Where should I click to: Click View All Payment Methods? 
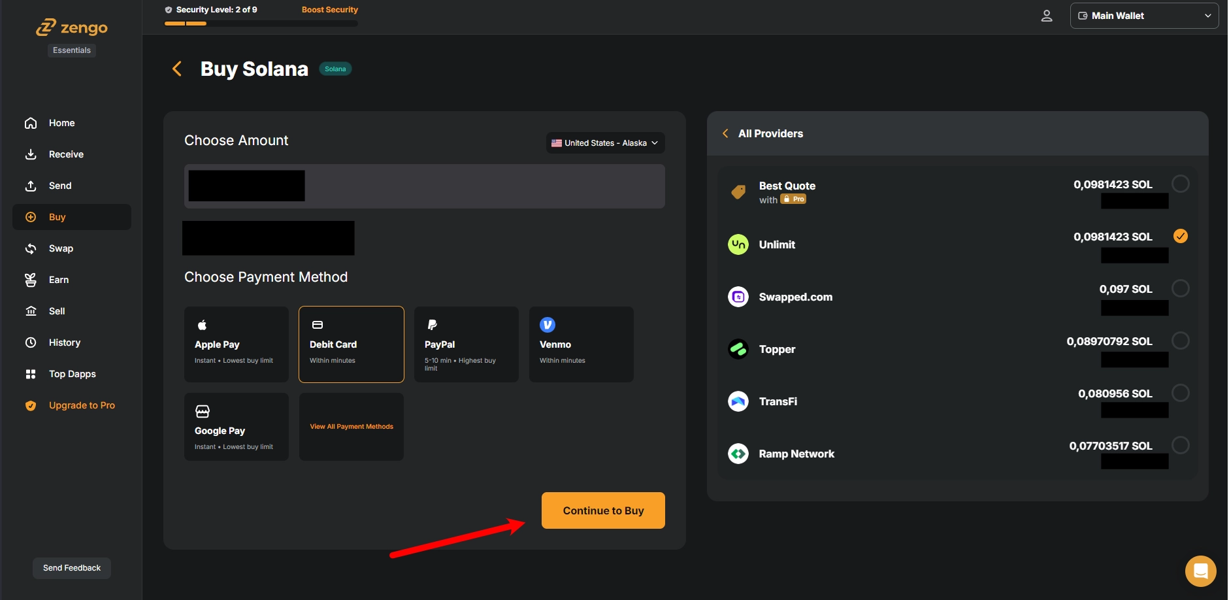352,427
